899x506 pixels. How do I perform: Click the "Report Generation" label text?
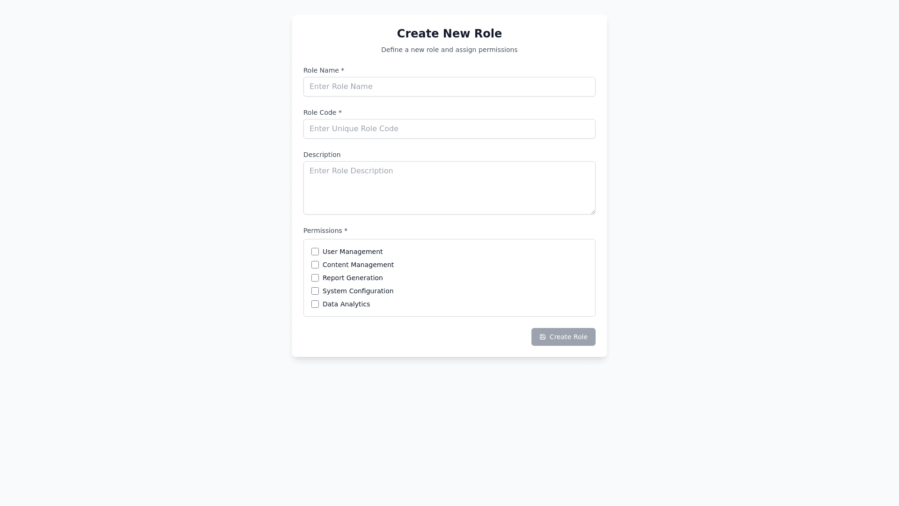point(352,278)
